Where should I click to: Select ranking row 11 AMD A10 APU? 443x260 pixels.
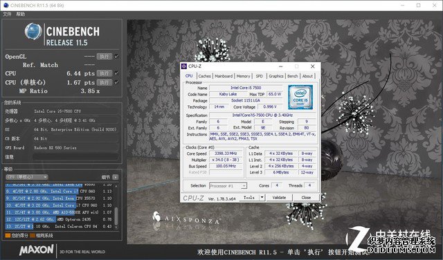[x=60, y=212]
